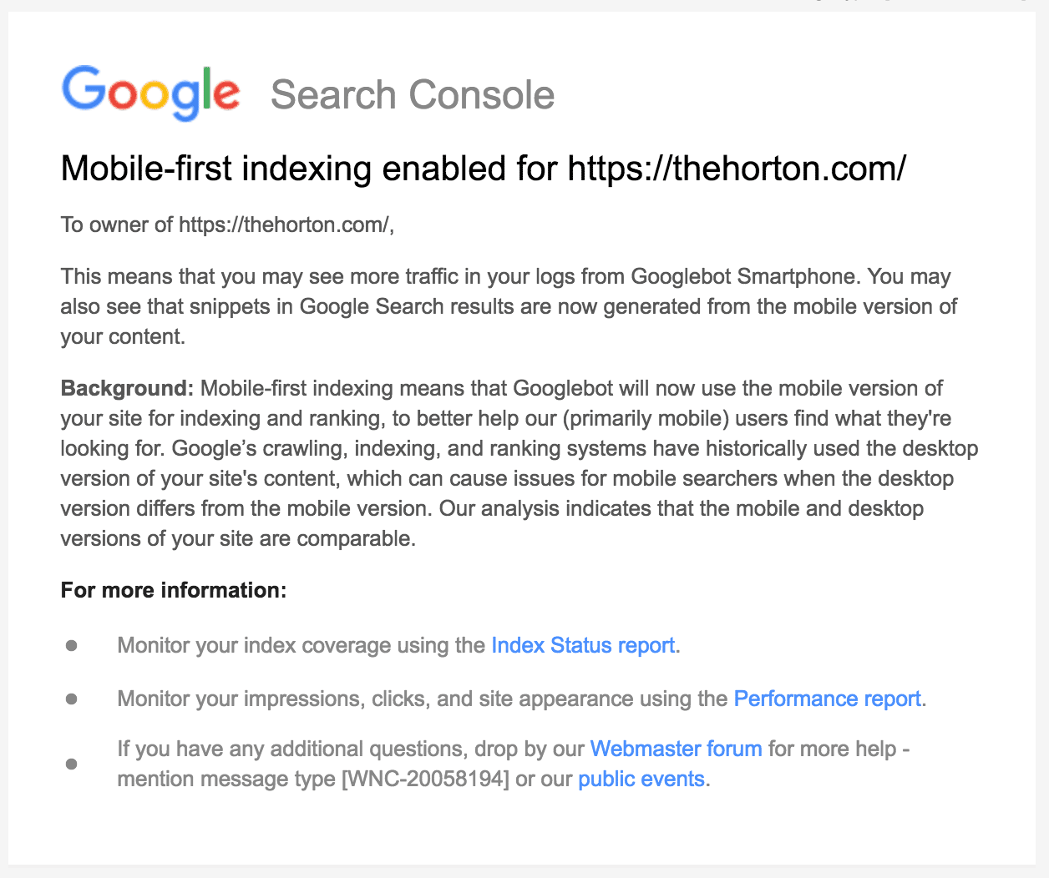Click the thehorton.com URL in the greeting line

pyautogui.click(x=284, y=225)
